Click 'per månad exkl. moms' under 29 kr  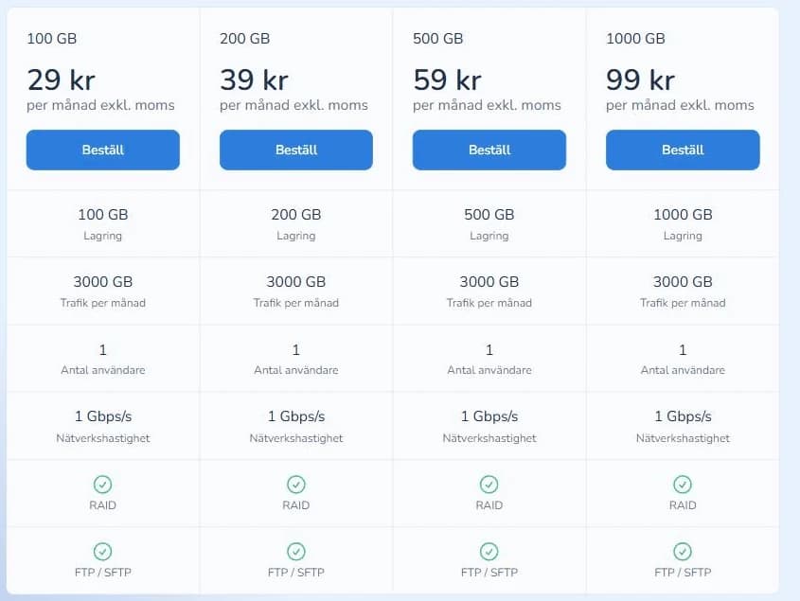click(x=100, y=106)
